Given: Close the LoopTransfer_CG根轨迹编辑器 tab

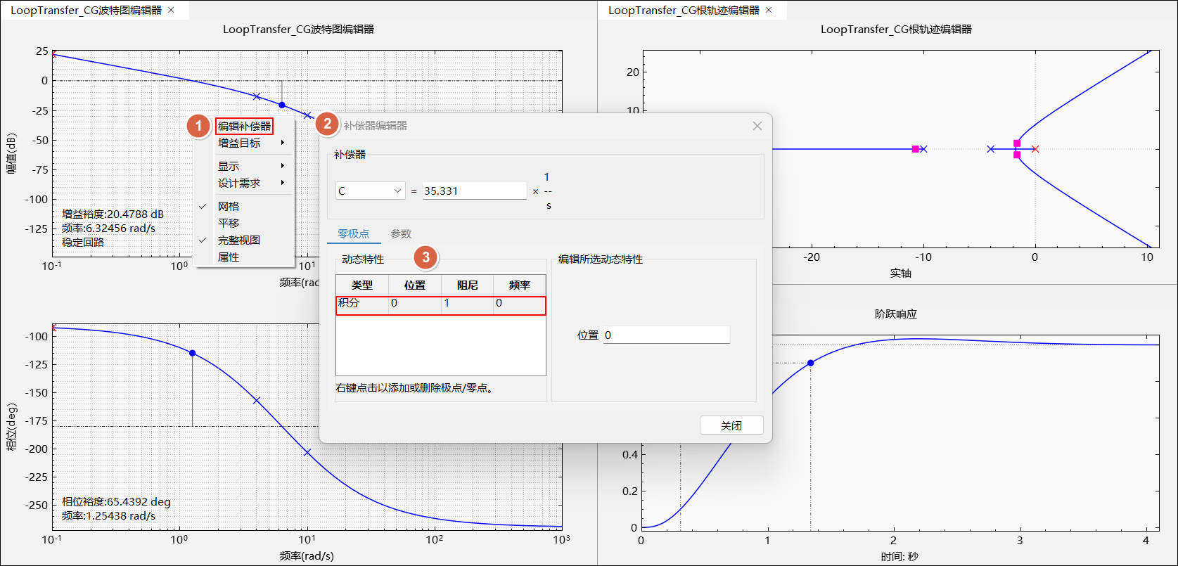Looking at the screenshot, I should pos(769,10).
